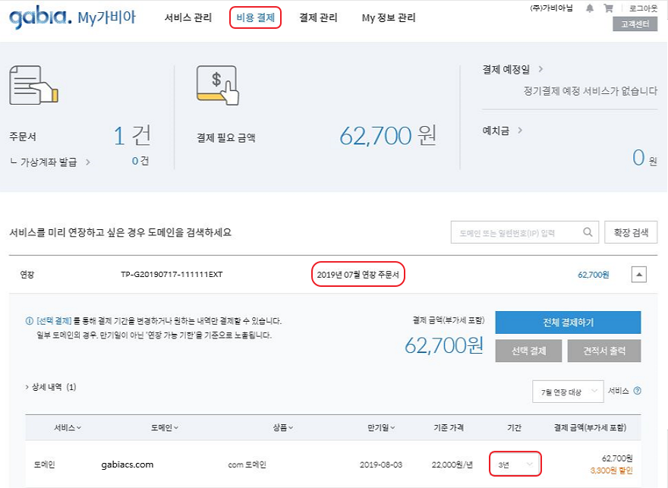Click the 2019년 07월 연장 주문서 title
The width and height of the screenshot is (668, 488).
(358, 274)
